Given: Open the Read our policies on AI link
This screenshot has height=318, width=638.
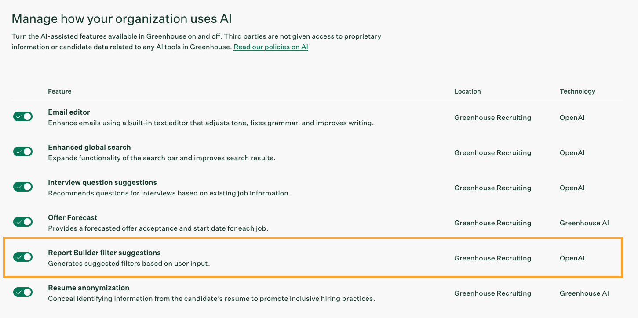Looking at the screenshot, I should click(x=270, y=47).
